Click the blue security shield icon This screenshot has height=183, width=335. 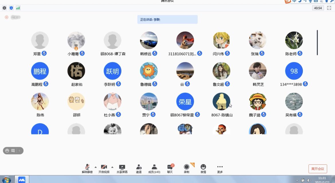(11, 8)
